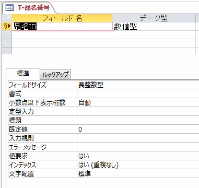Click the 品名ID field name cell
This screenshot has width=199, height=188.
click(x=62, y=27)
